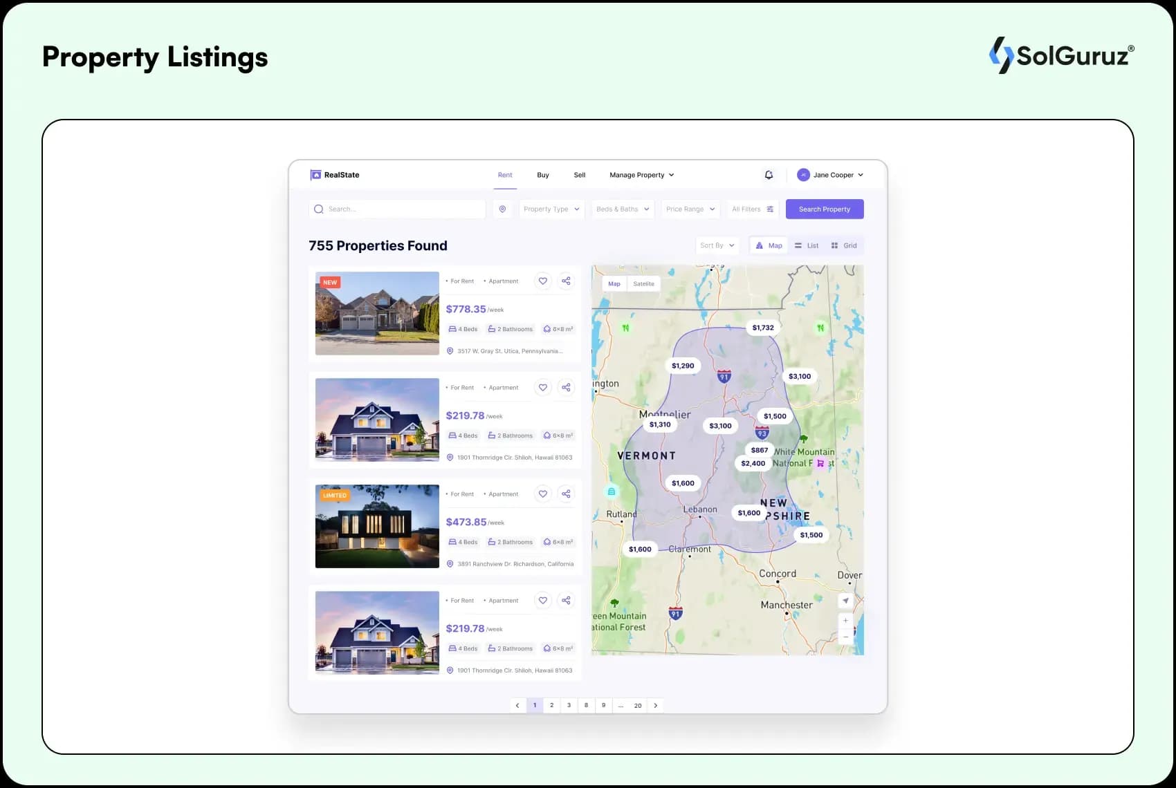Click the RealState logo icon
The height and width of the screenshot is (788, 1176).
click(315, 175)
